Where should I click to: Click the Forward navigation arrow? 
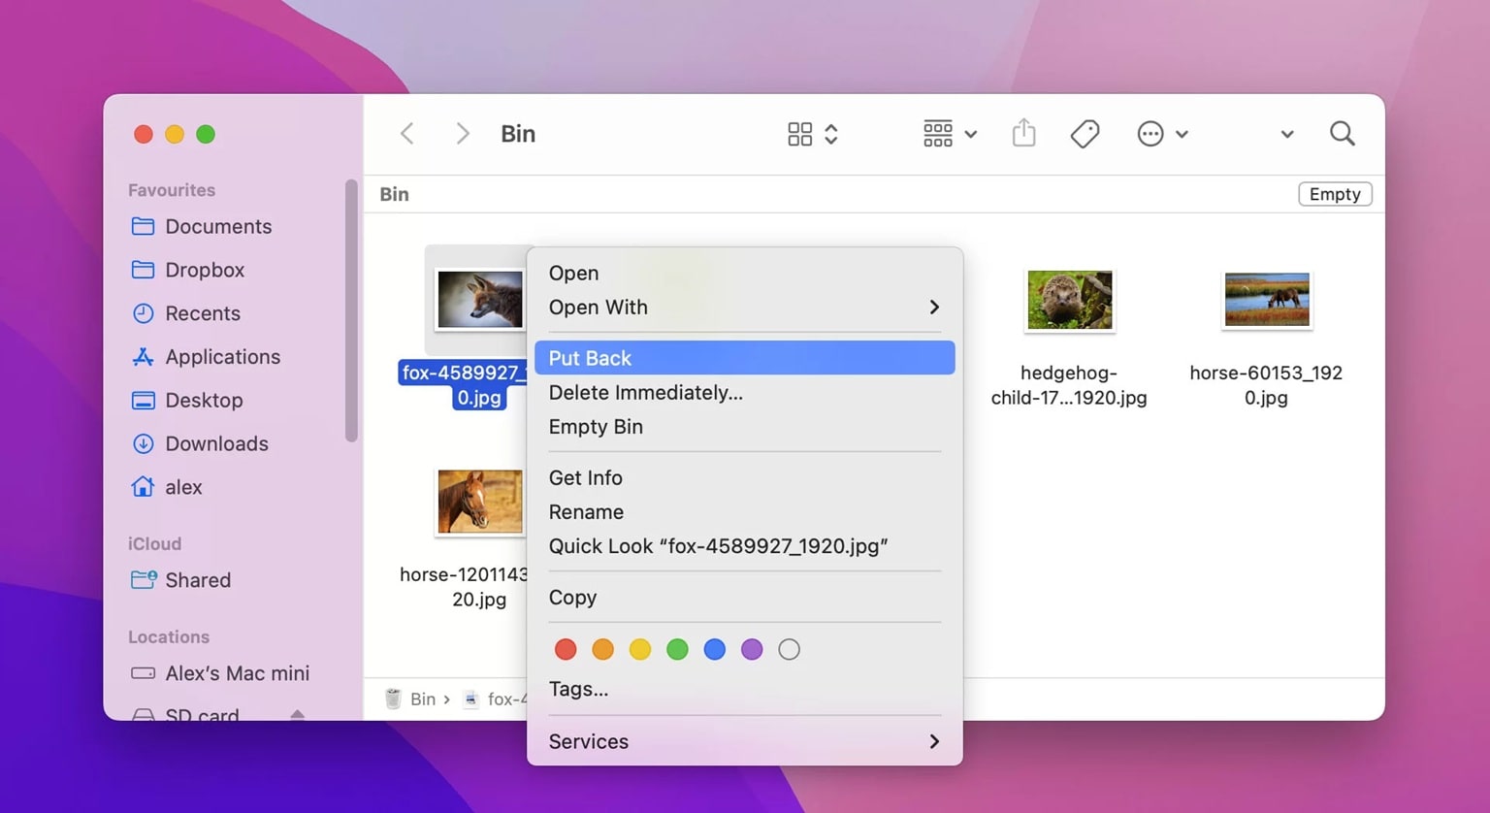pos(462,133)
